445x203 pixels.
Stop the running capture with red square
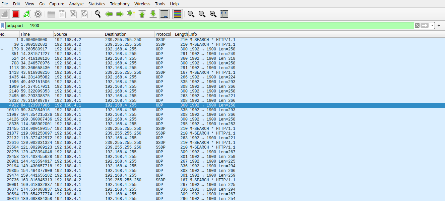(15, 14)
